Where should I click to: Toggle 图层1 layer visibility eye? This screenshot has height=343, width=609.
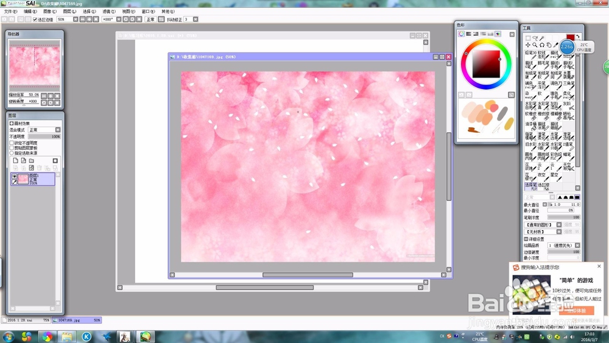pyautogui.click(x=15, y=176)
